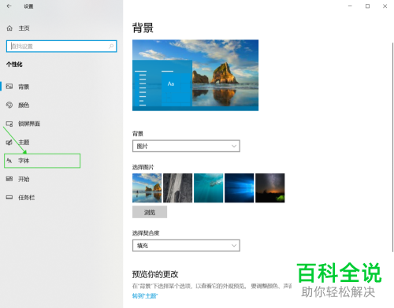The image size is (394, 308).
Task: Click the 浏览 browse button
Action: [150, 212]
